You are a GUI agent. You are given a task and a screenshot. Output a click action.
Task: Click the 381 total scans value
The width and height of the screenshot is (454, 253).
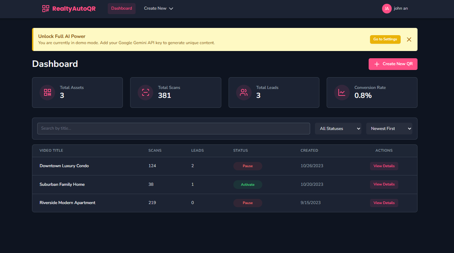tap(165, 95)
